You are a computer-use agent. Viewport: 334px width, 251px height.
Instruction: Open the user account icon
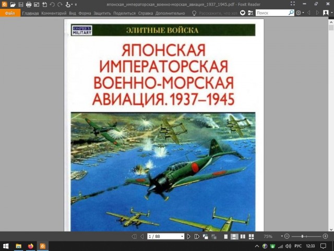coord(326,13)
